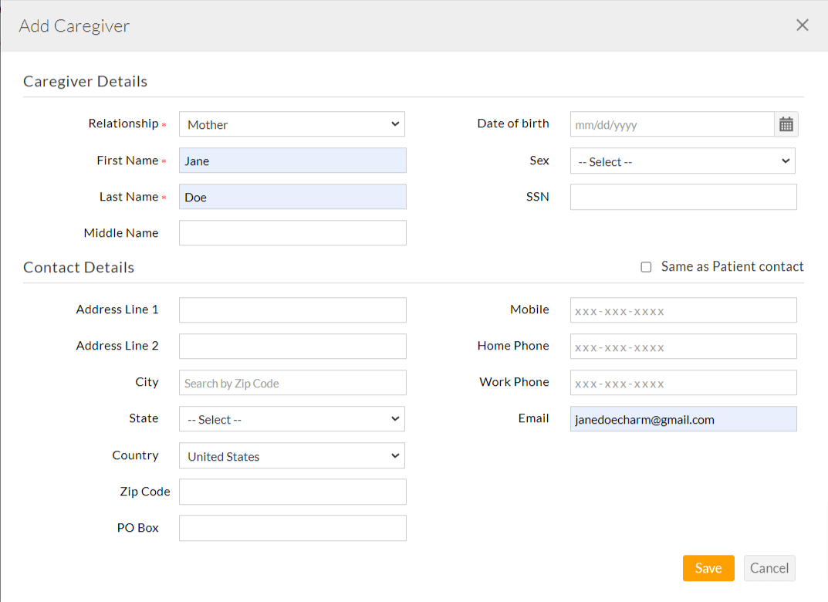Enable Same as Patient contact checkbox
The height and width of the screenshot is (602, 828).
coord(647,267)
